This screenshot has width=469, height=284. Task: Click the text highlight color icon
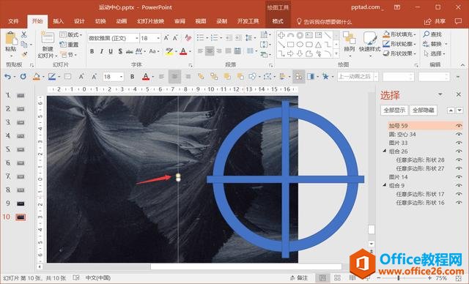[169, 51]
